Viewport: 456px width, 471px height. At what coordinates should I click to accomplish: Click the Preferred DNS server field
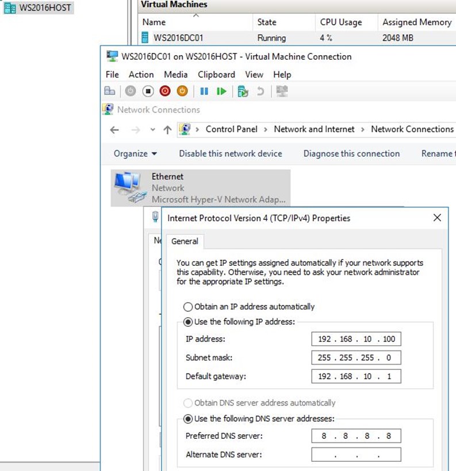coord(356,436)
